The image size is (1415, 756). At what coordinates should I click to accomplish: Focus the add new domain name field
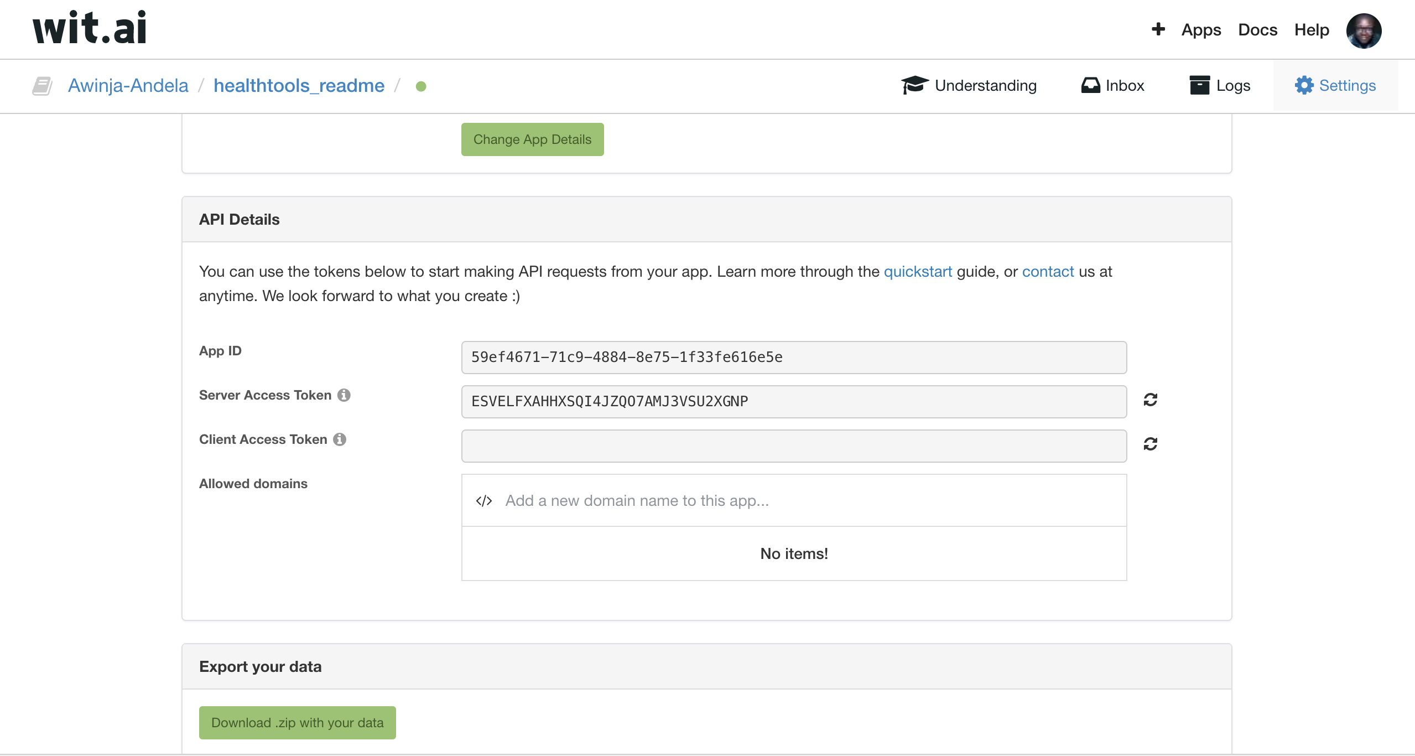pos(808,501)
